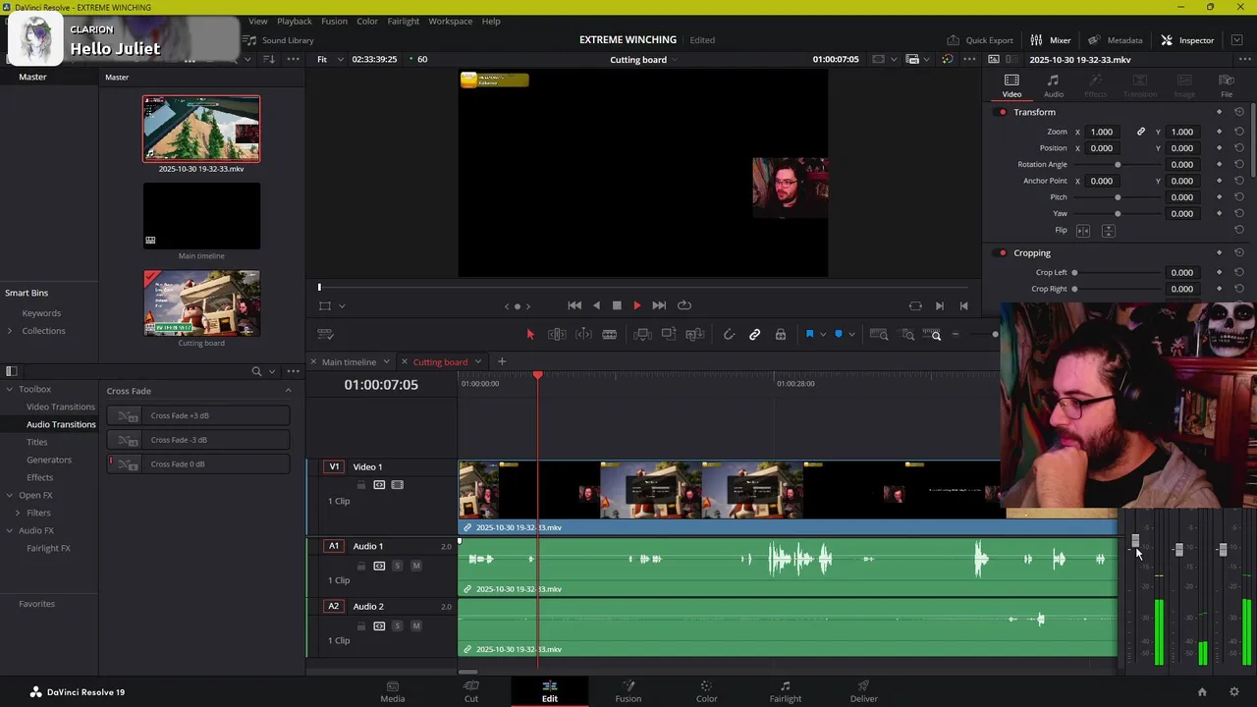Open the Mixer panel
Image resolution: width=1257 pixels, height=707 pixels.
point(1051,40)
